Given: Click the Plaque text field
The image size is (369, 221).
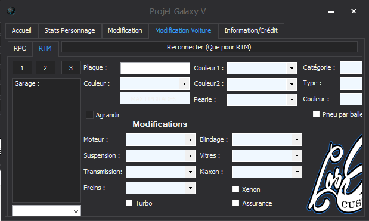Looking at the screenshot, I should (x=155, y=68).
